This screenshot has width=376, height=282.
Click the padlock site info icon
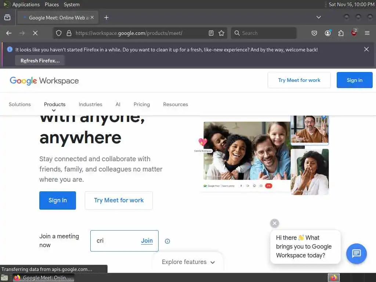click(69, 33)
